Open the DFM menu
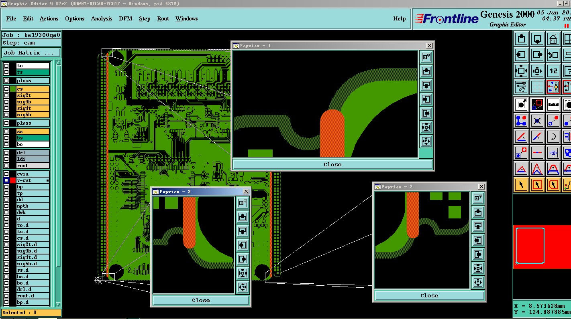The width and height of the screenshot is (571, 319). tap(125, 18)
